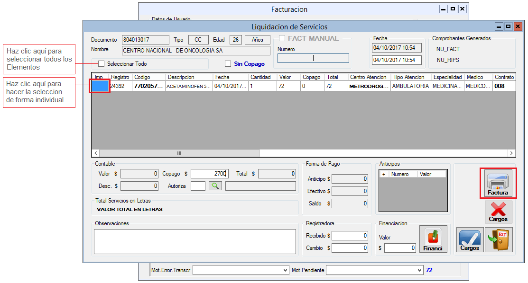Click the plus column in Anticipos grid
Image resolution: width=528 pixels, height=283 pixels.
383,174
